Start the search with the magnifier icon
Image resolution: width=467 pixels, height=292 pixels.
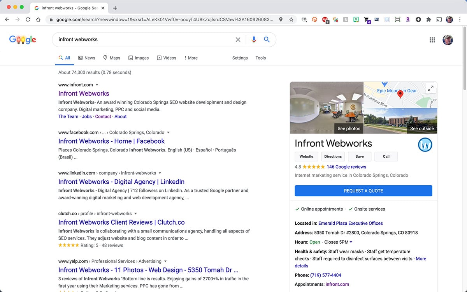tap(267, 39)
